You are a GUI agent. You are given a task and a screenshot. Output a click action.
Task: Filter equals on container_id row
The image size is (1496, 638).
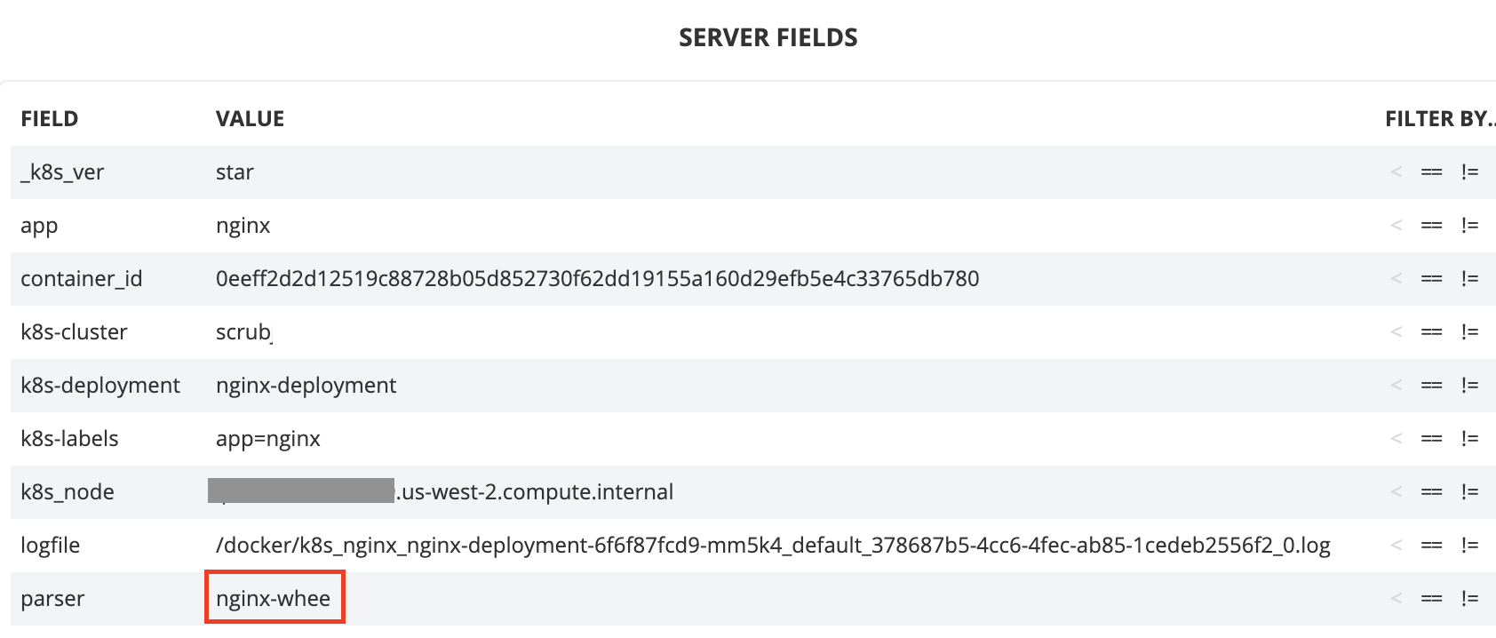pyautogui.click(x=1431, y=279)
